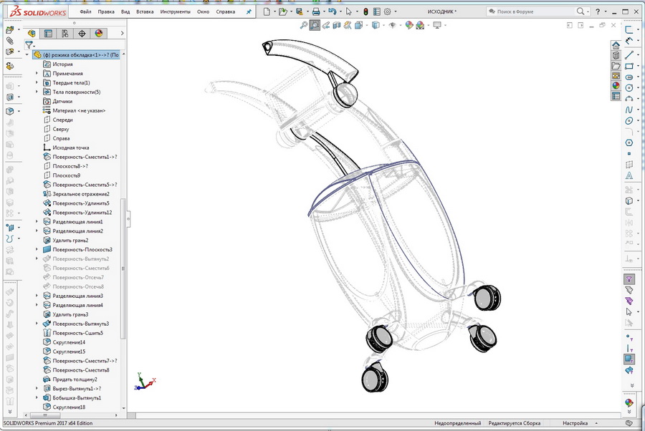Image resolution: width=645 pixels, height=431 pixels.
Task: Expand the Твердые тела(1) node
Action: click(x=36, y=82)
